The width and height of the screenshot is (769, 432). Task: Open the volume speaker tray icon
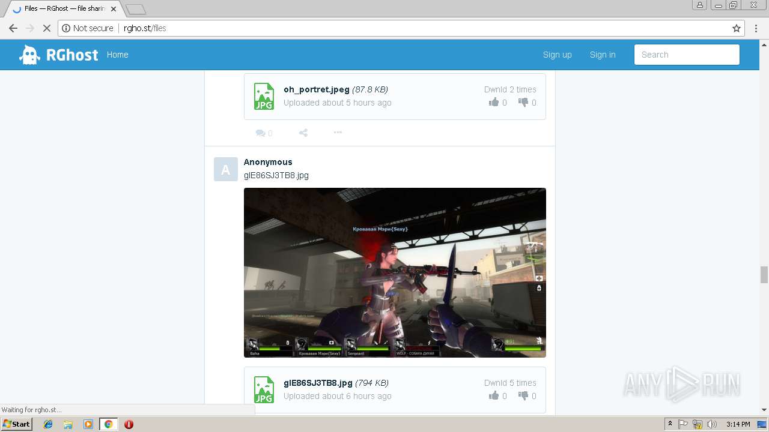[x=712, y=424]
